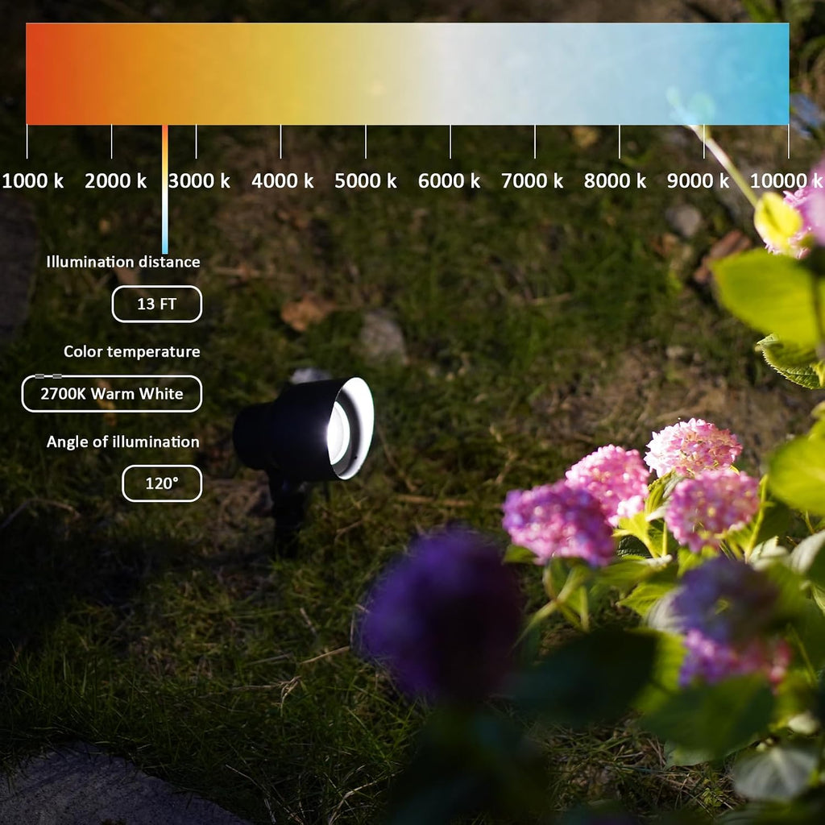825x825 pixels.
Task: Click the 6000 k scale label
Action: tap(449, 181)
